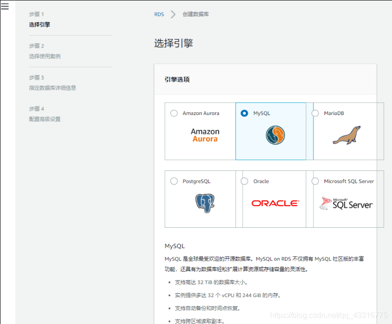Click the MariaDB seal logo
The width and height of the screenshot is (392, 324).
click(347, 135)
